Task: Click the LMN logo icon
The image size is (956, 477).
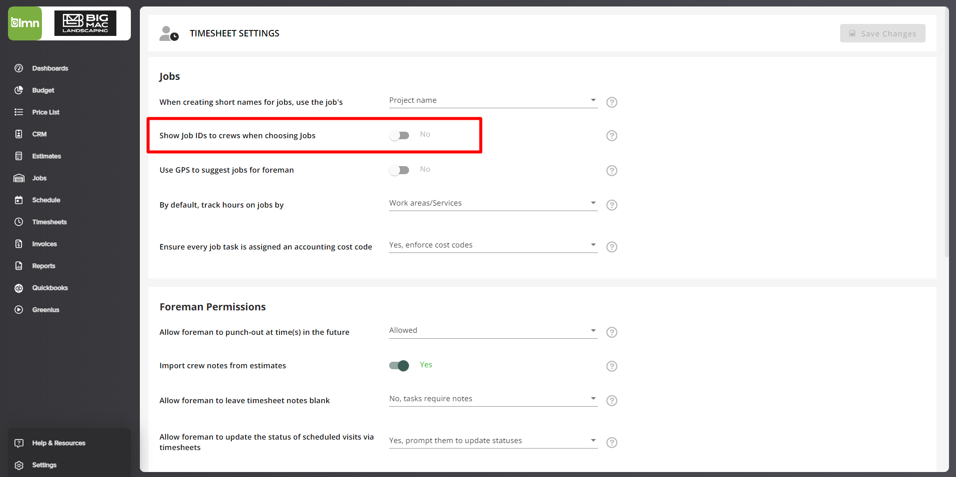Action: 25,23
